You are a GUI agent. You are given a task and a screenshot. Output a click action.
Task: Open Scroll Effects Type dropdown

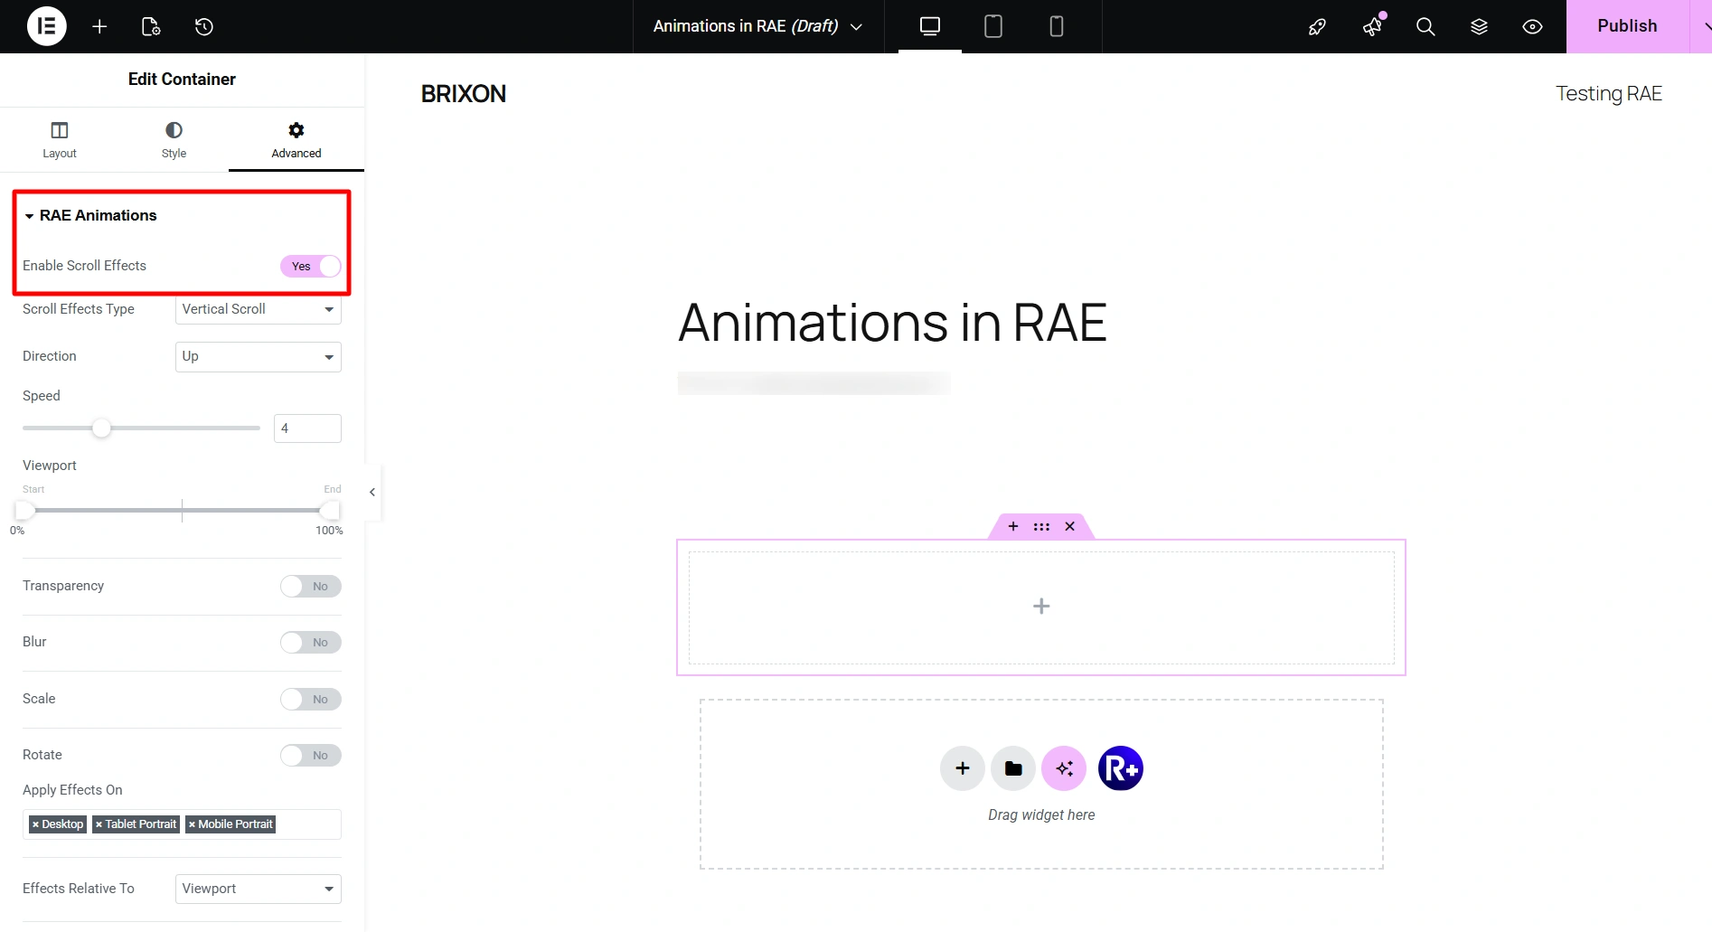click(259, 309)
